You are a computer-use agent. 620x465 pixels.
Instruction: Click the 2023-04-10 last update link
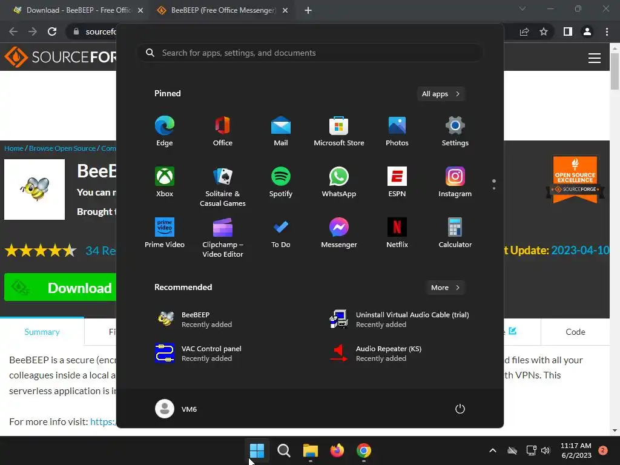point(580,250)
